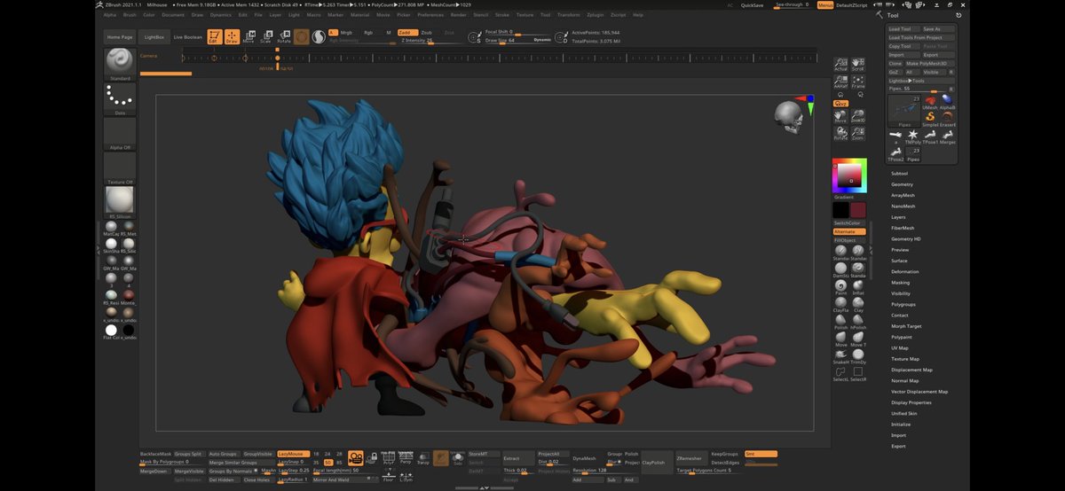Expand the Polygroups section
This screenshot has width=1065, height=491.
(903, 304)
